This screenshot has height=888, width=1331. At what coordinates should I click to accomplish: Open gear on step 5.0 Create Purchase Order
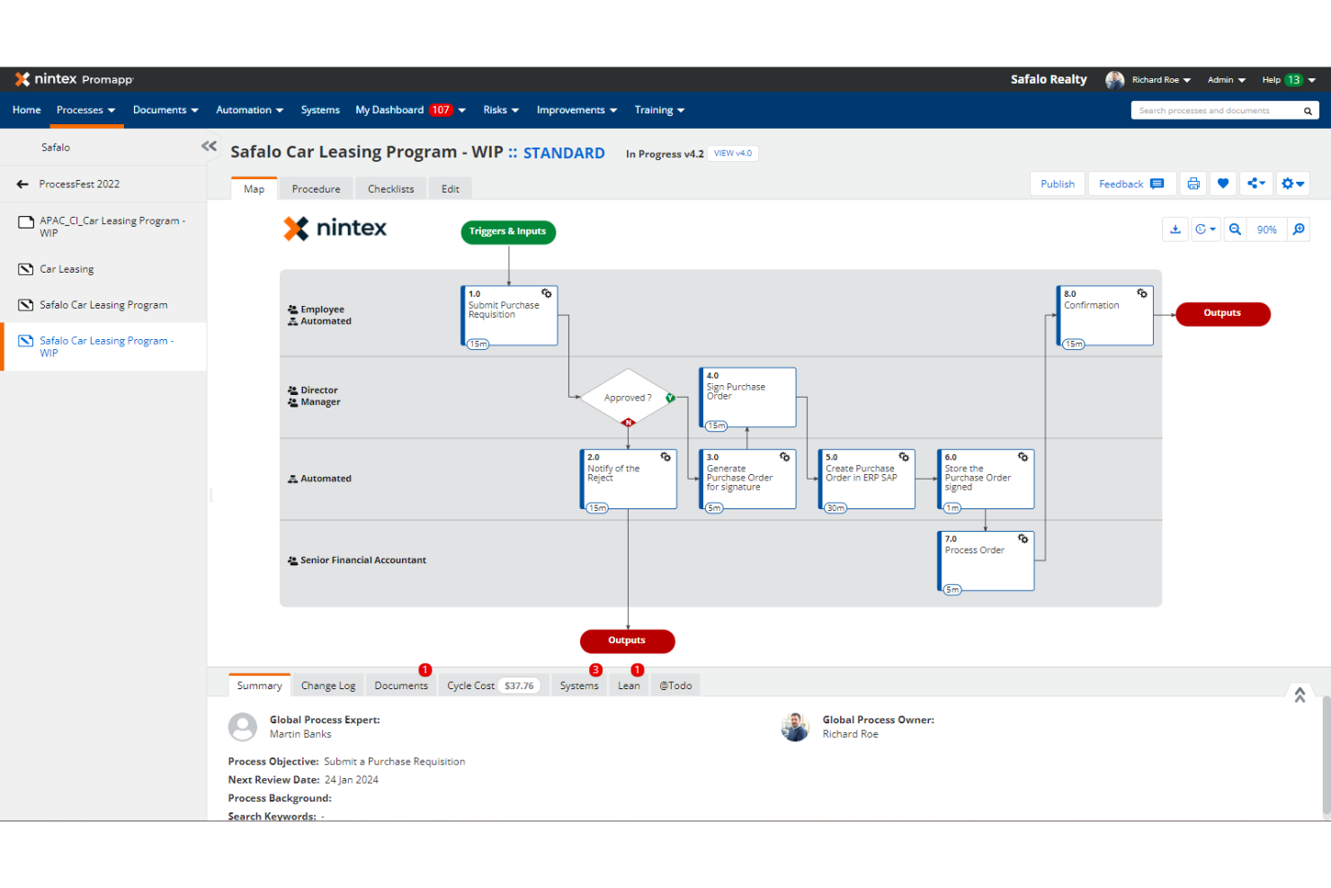point(904,457)
